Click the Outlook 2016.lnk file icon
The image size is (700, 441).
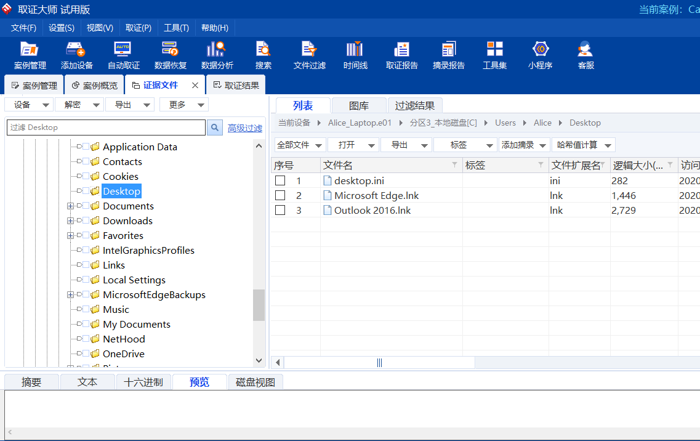pyautogui.click(x=328, y=210)
